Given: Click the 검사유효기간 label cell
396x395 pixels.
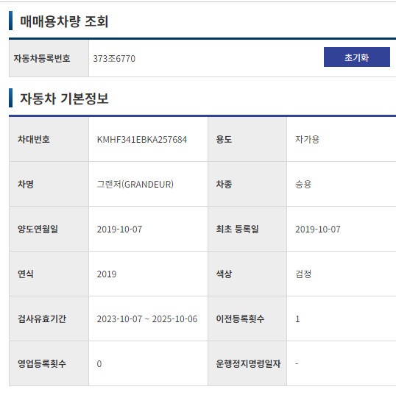Looking at the screenshot, I should (49, 319).
